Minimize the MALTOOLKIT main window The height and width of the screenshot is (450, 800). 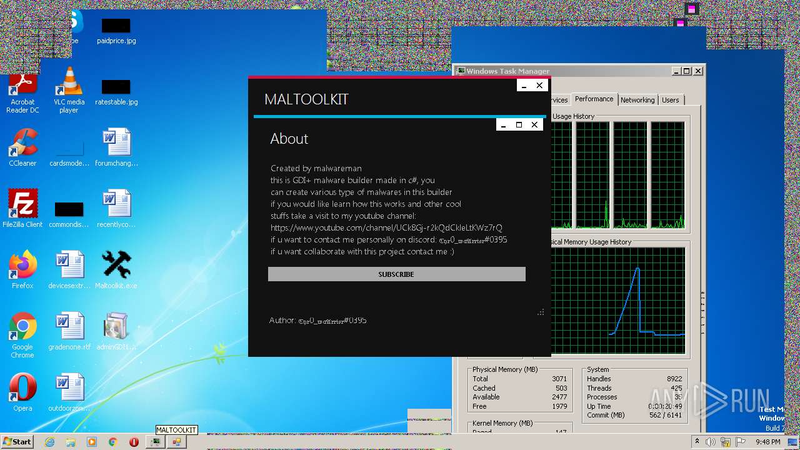pos(524,86)
